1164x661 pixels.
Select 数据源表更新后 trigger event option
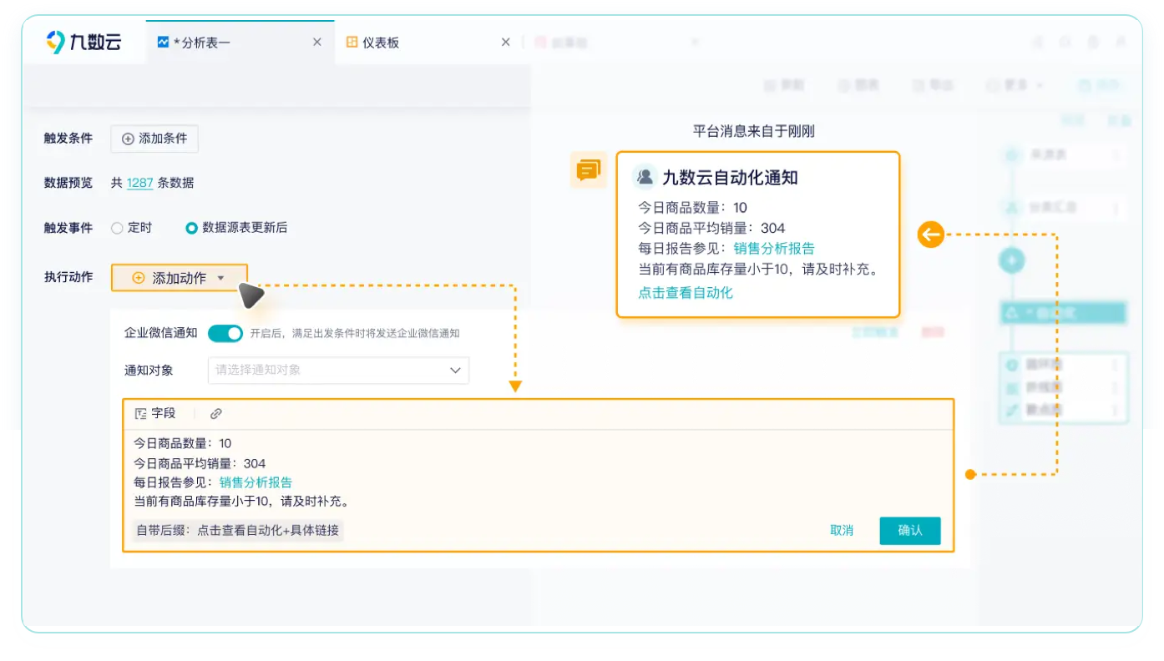[192, 228]
